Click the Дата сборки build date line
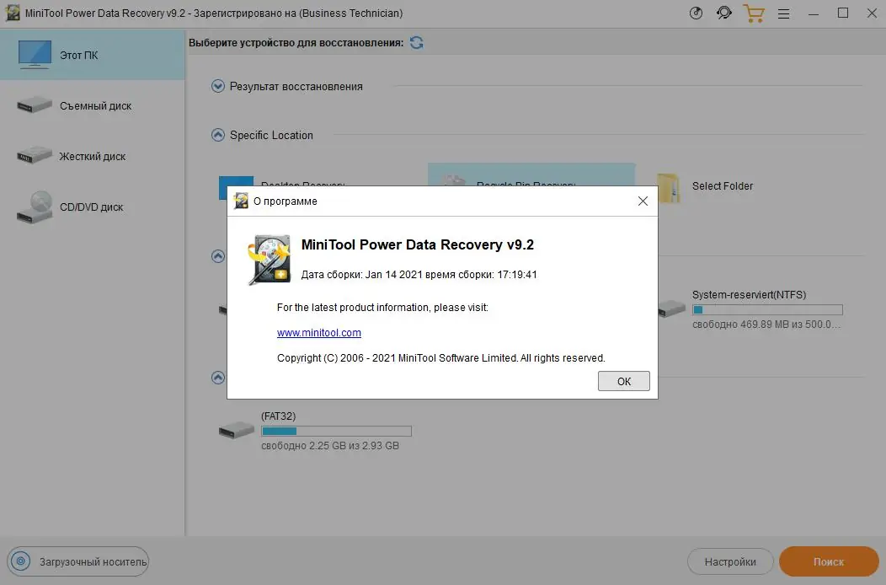886x585 pixels. tap(419, 275)
